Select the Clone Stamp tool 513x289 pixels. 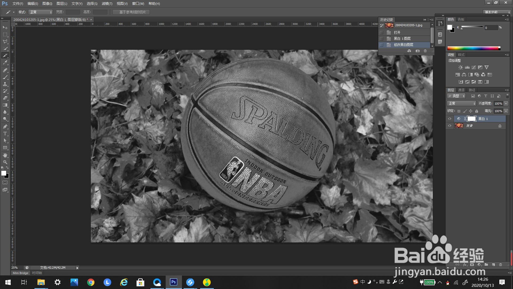pyautogui.click(x=5, y=84)
